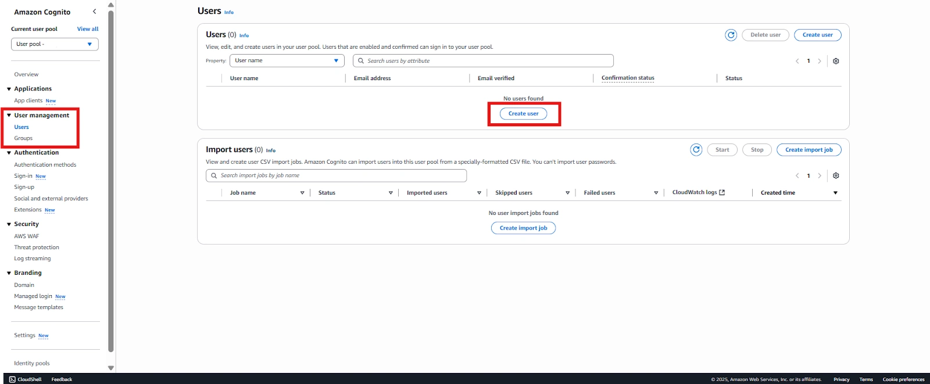Image resolution: width=930 pixels, height=384 pixels.
Task: Open the Property User name dropdown
Action: click(x=287, y=60)
